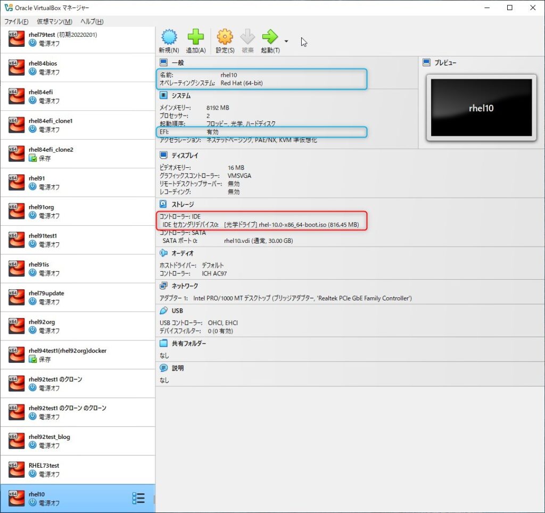Expand the Start (起動) dropdown arrow
This screenshot has height=513, width=545.
tap(286, 41)
